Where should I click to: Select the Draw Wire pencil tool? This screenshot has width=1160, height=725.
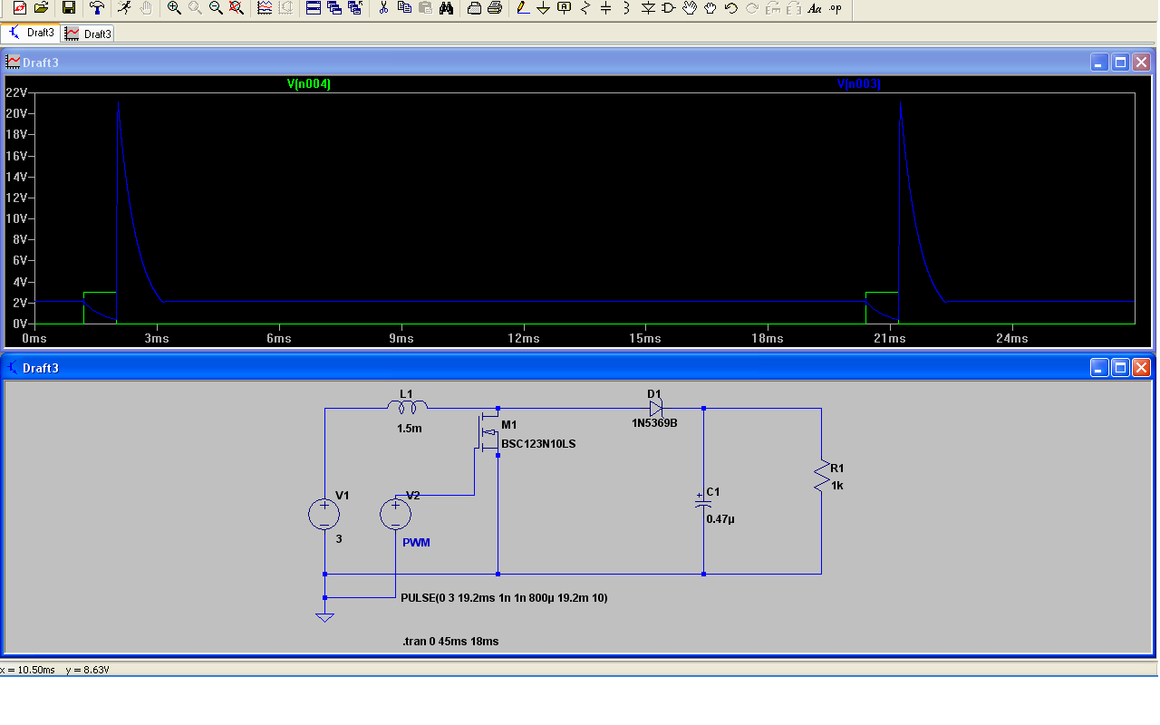point(522,8)
